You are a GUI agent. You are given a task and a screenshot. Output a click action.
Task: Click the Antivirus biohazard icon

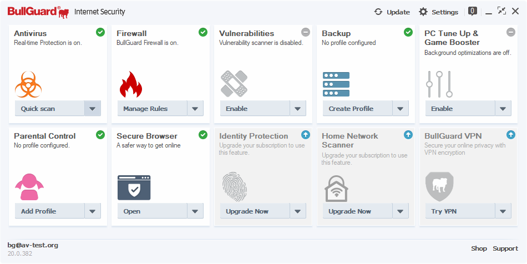(28, 84)
